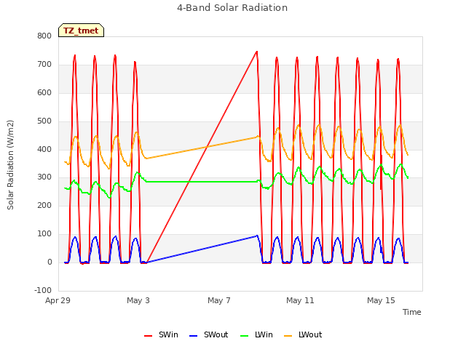
Task: Click the '500' y-axis tick label
Action: click(44, 121)
